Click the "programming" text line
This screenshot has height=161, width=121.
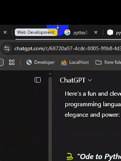tap(93, 104)
